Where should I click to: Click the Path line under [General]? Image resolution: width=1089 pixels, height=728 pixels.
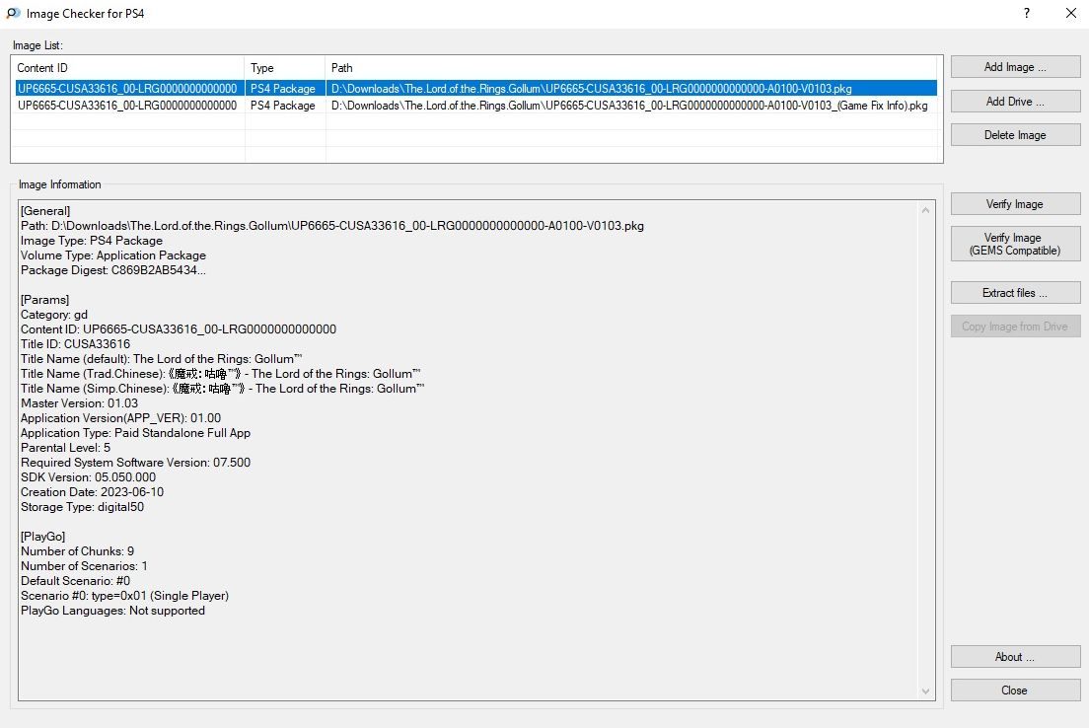[332, 226]
